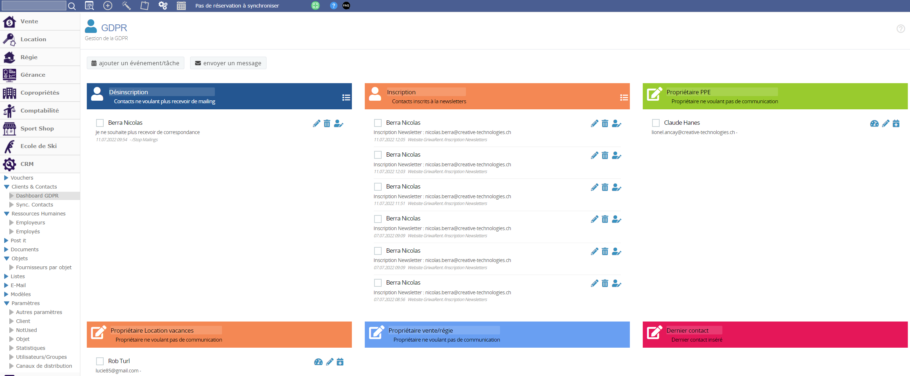Click the list icon in Désinscription header
Image resolution: width=910 pixels, height=376 pixels.
[346, 97]
